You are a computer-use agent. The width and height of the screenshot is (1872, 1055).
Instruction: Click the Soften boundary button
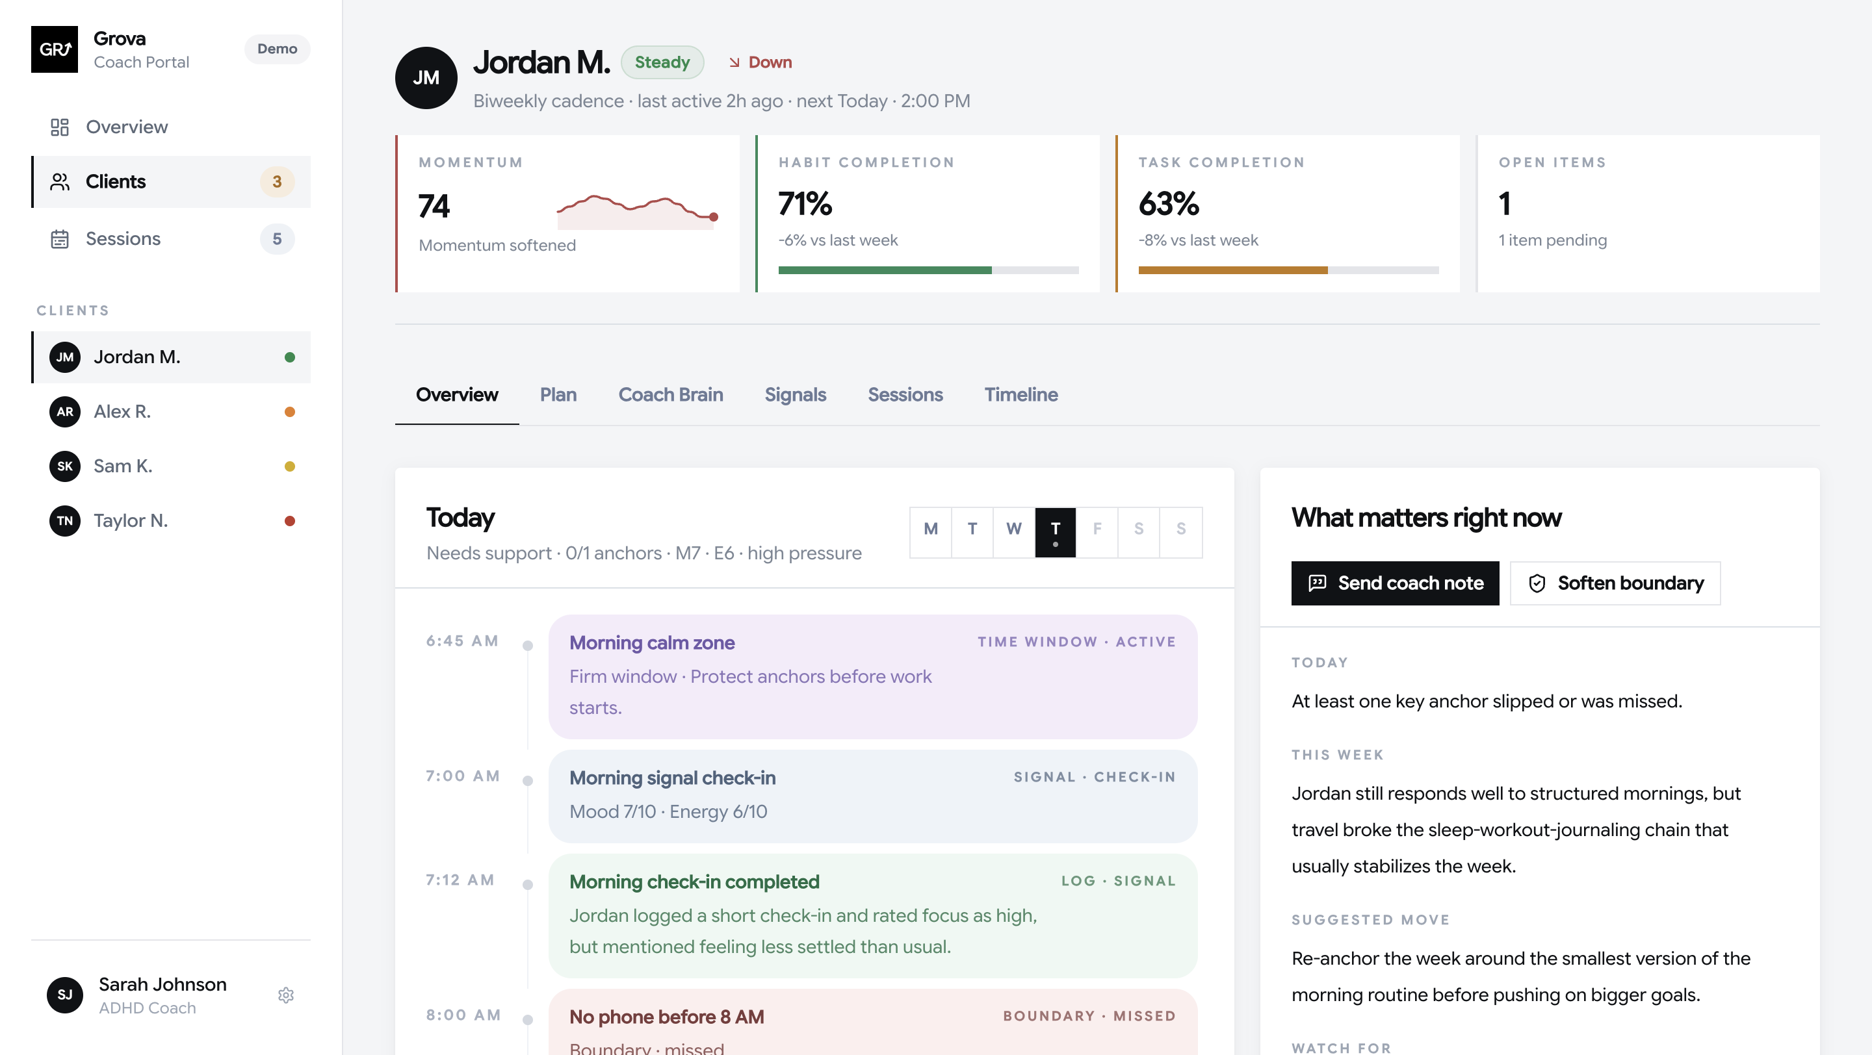1615,583
